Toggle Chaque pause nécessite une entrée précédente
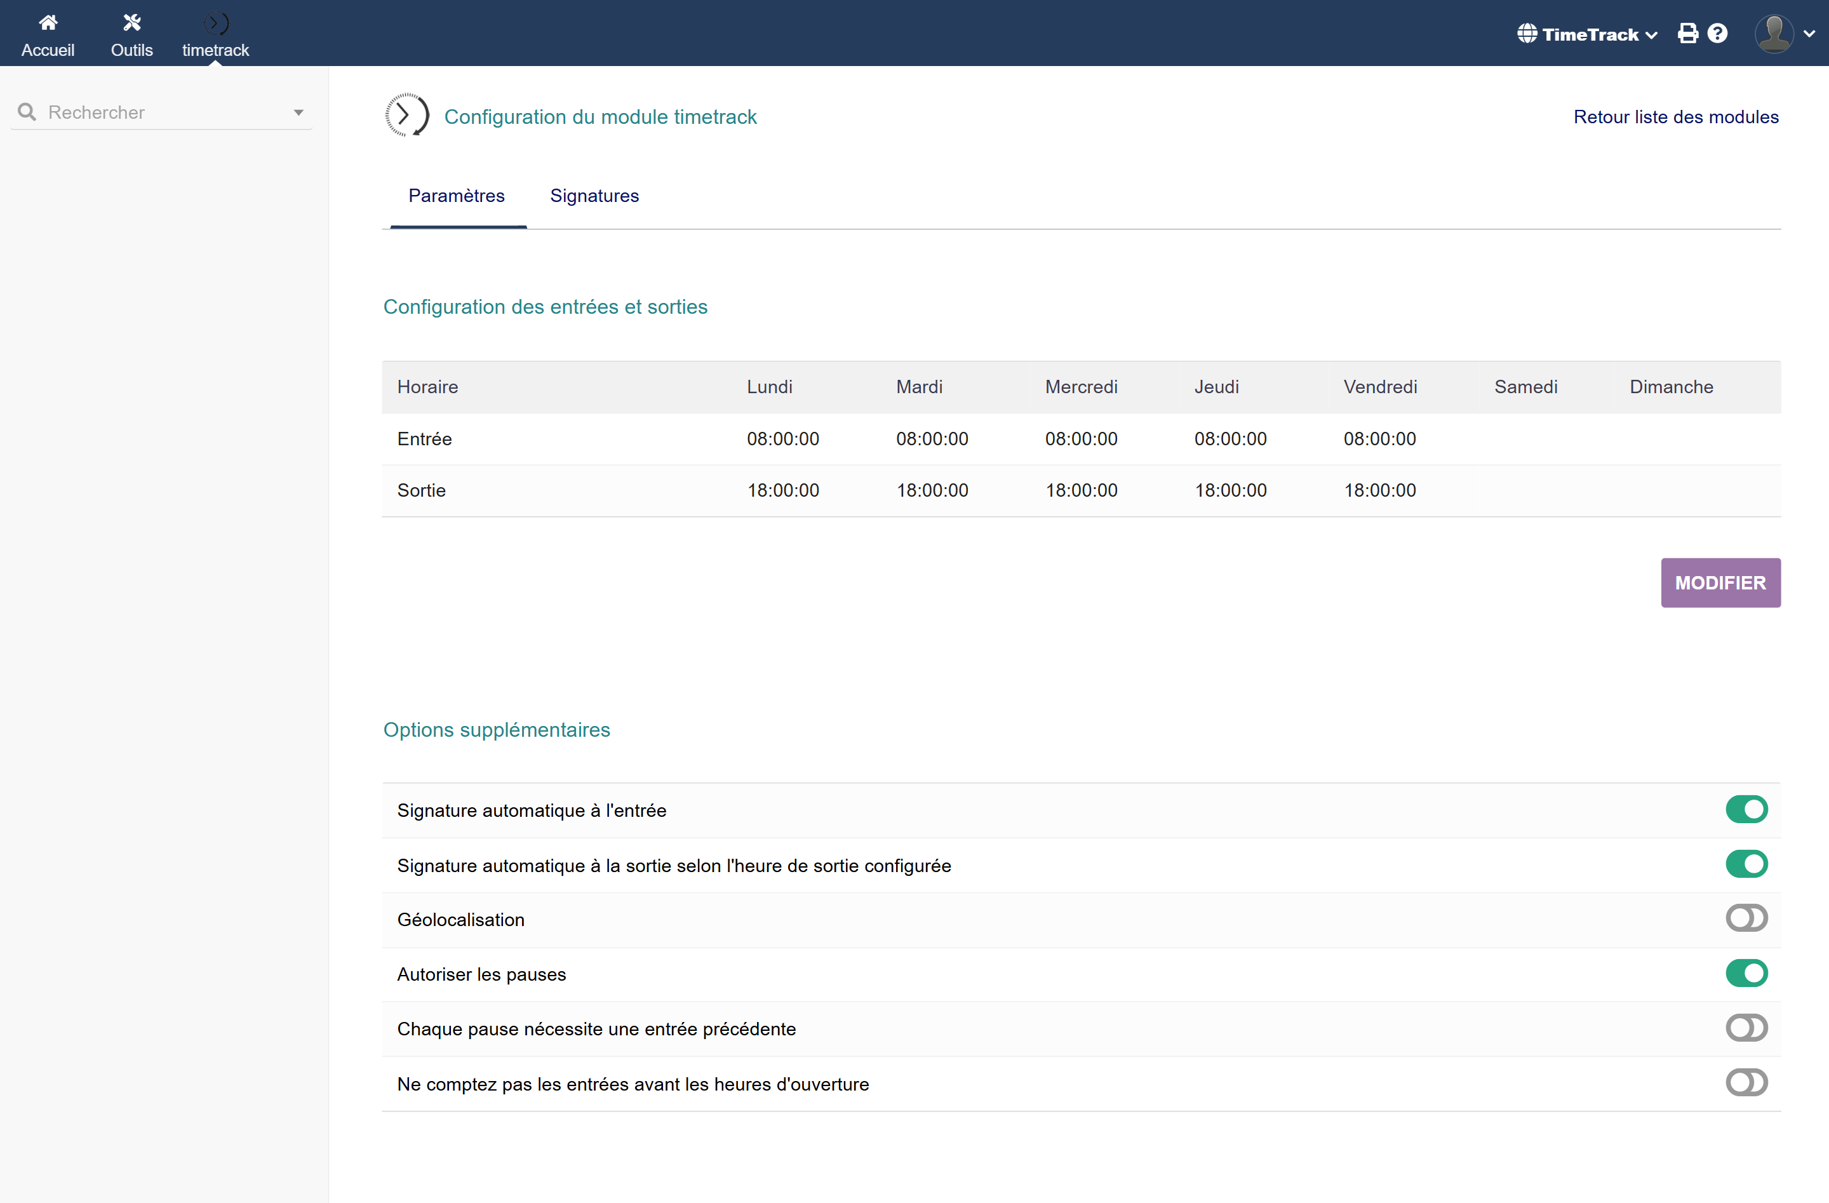The height and width of the screenshot is (1203, 1829). pos(1746,1028)
